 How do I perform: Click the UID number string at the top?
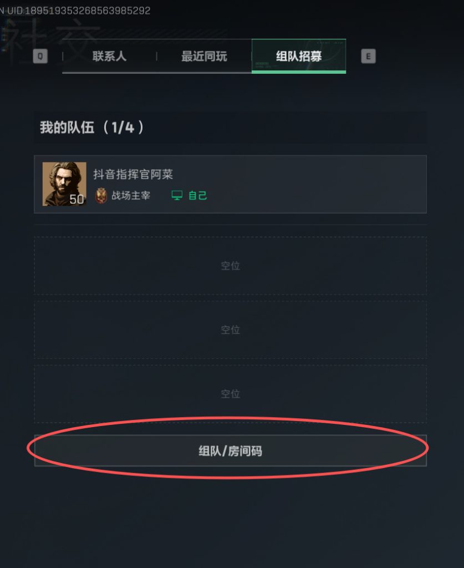pos(88,11)
